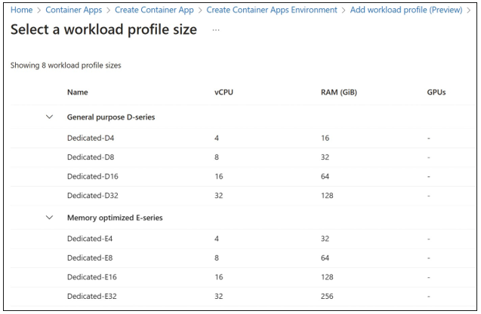Select Dedicated-D32 workload profile
481x314 pixels.
[x=243, y=196]
